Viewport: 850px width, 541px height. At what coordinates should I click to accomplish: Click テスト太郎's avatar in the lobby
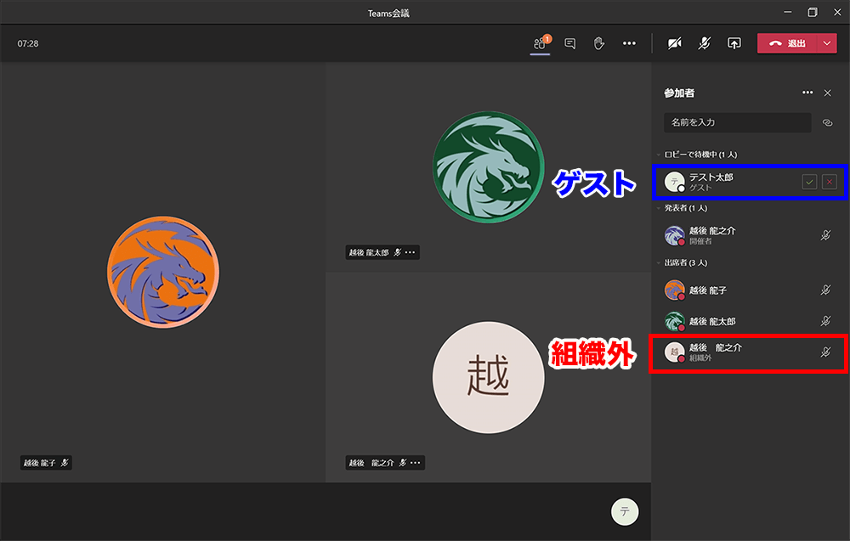pyautogui.click(x=675, y=181)
